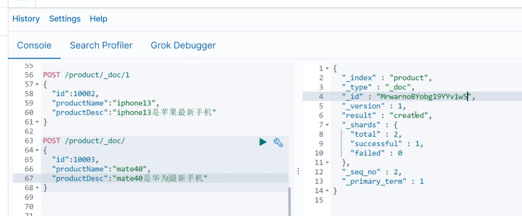The width and height of the screenshot is (522, 216).
Task: Click the "_index" : "product" response line
Action: [387, 78]
